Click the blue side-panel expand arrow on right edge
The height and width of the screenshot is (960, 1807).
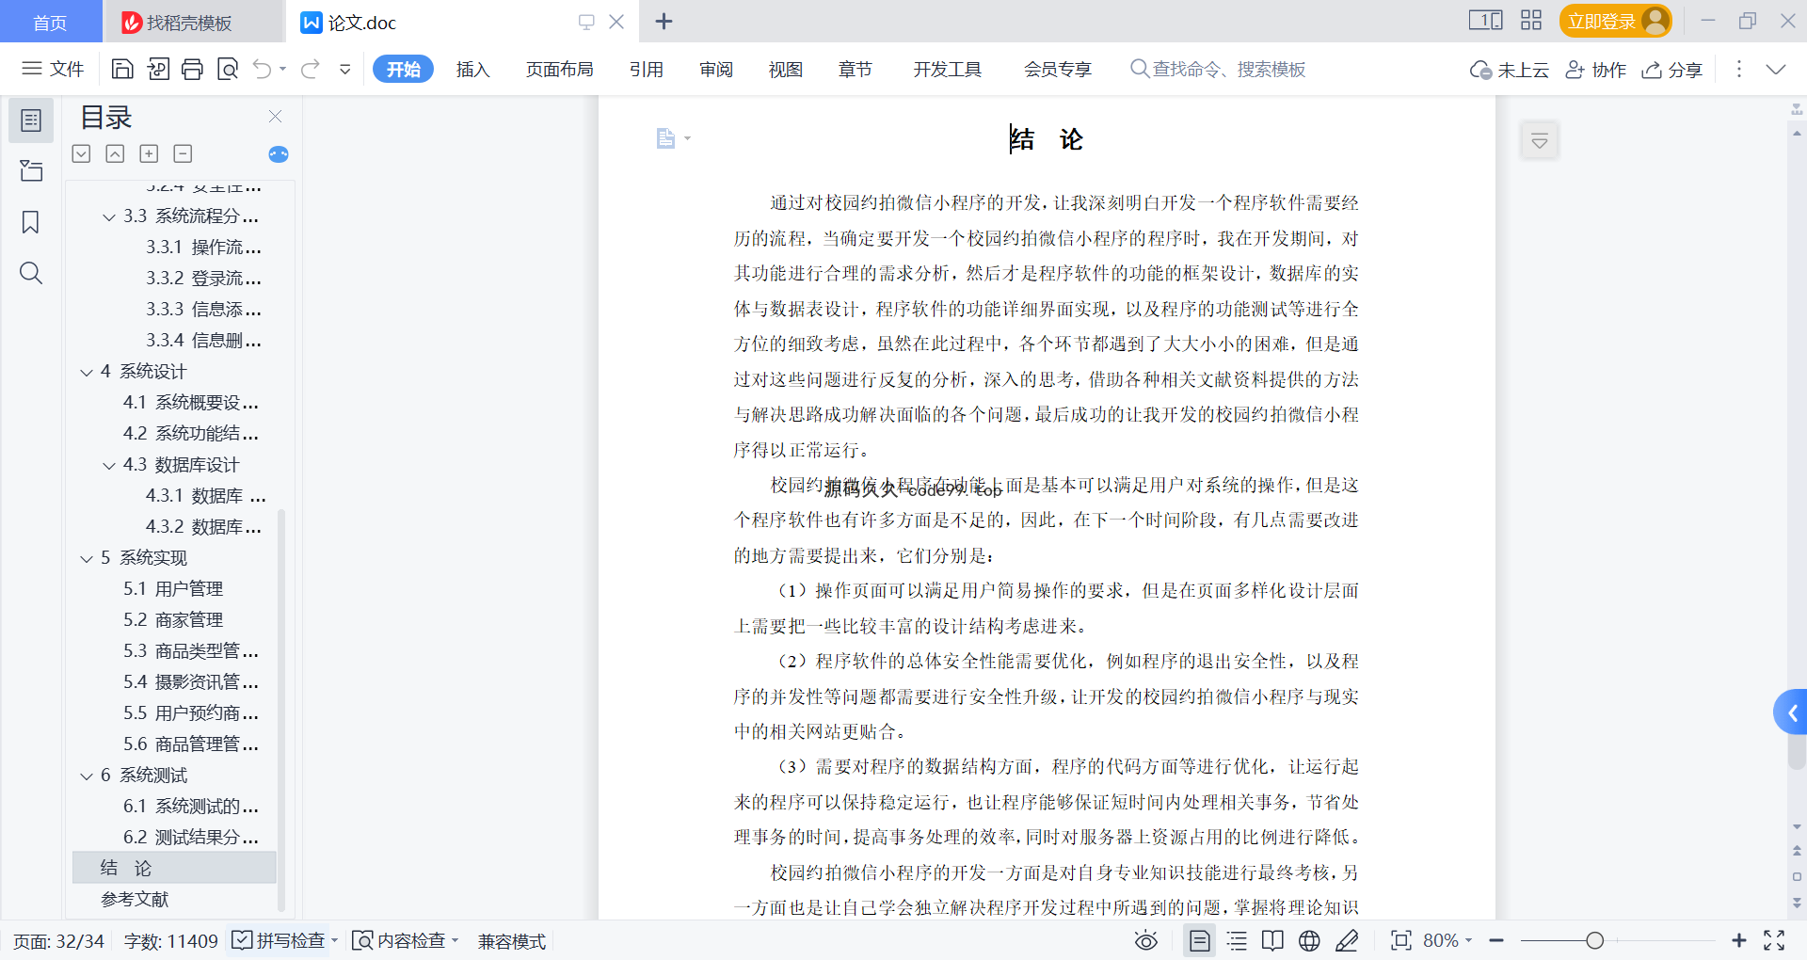(1791, 712)
